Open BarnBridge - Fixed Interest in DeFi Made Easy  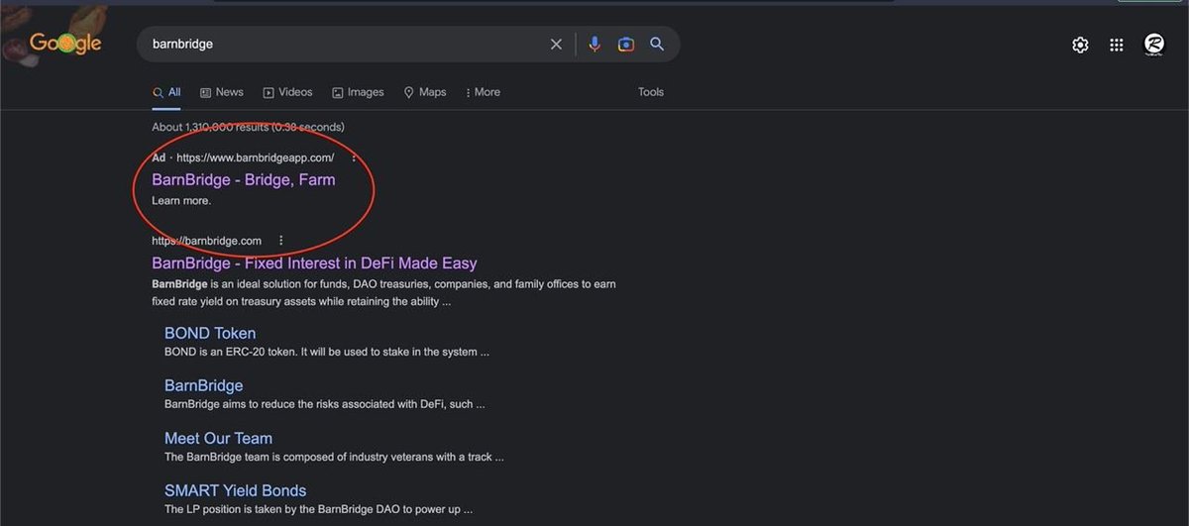pos(314,263)
